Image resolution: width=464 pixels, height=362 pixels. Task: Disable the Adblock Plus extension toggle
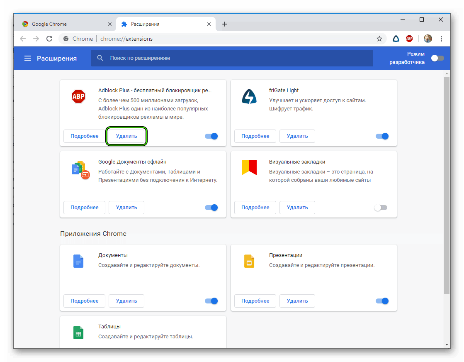(211, 136)
